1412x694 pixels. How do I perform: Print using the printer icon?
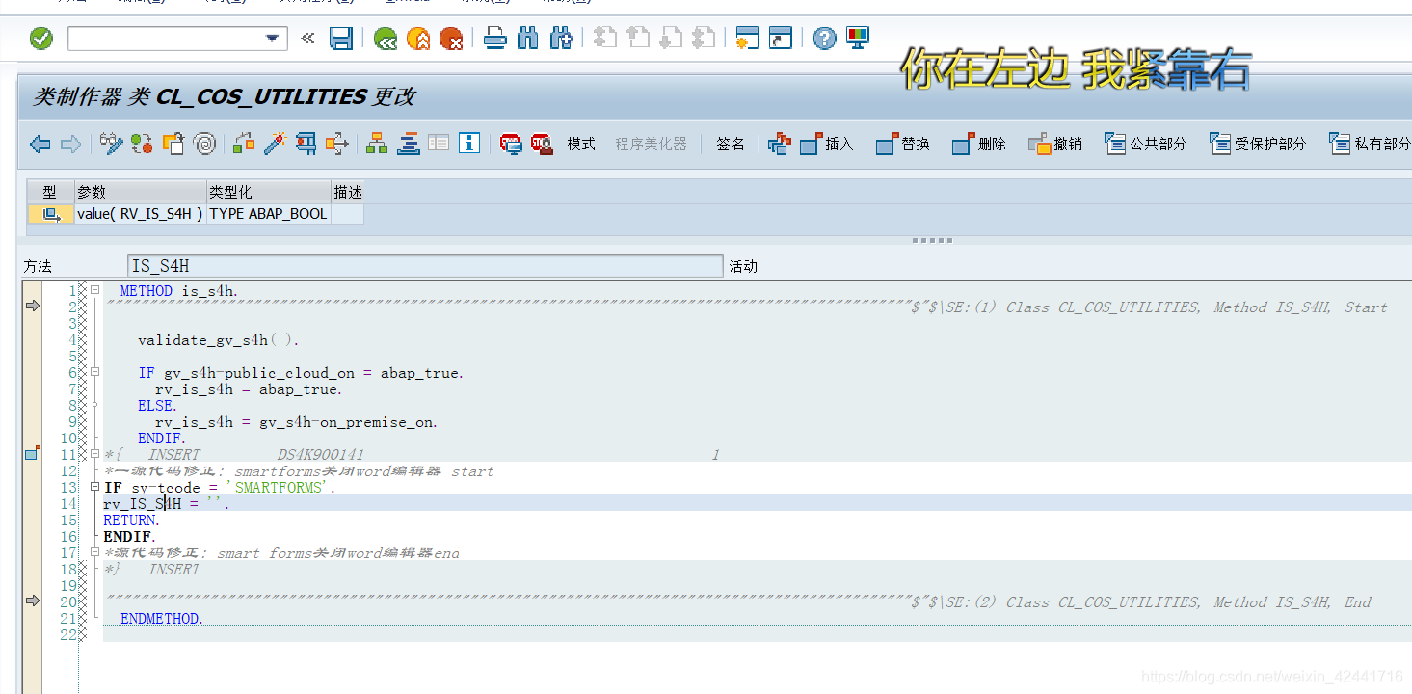tap(494, 39)
